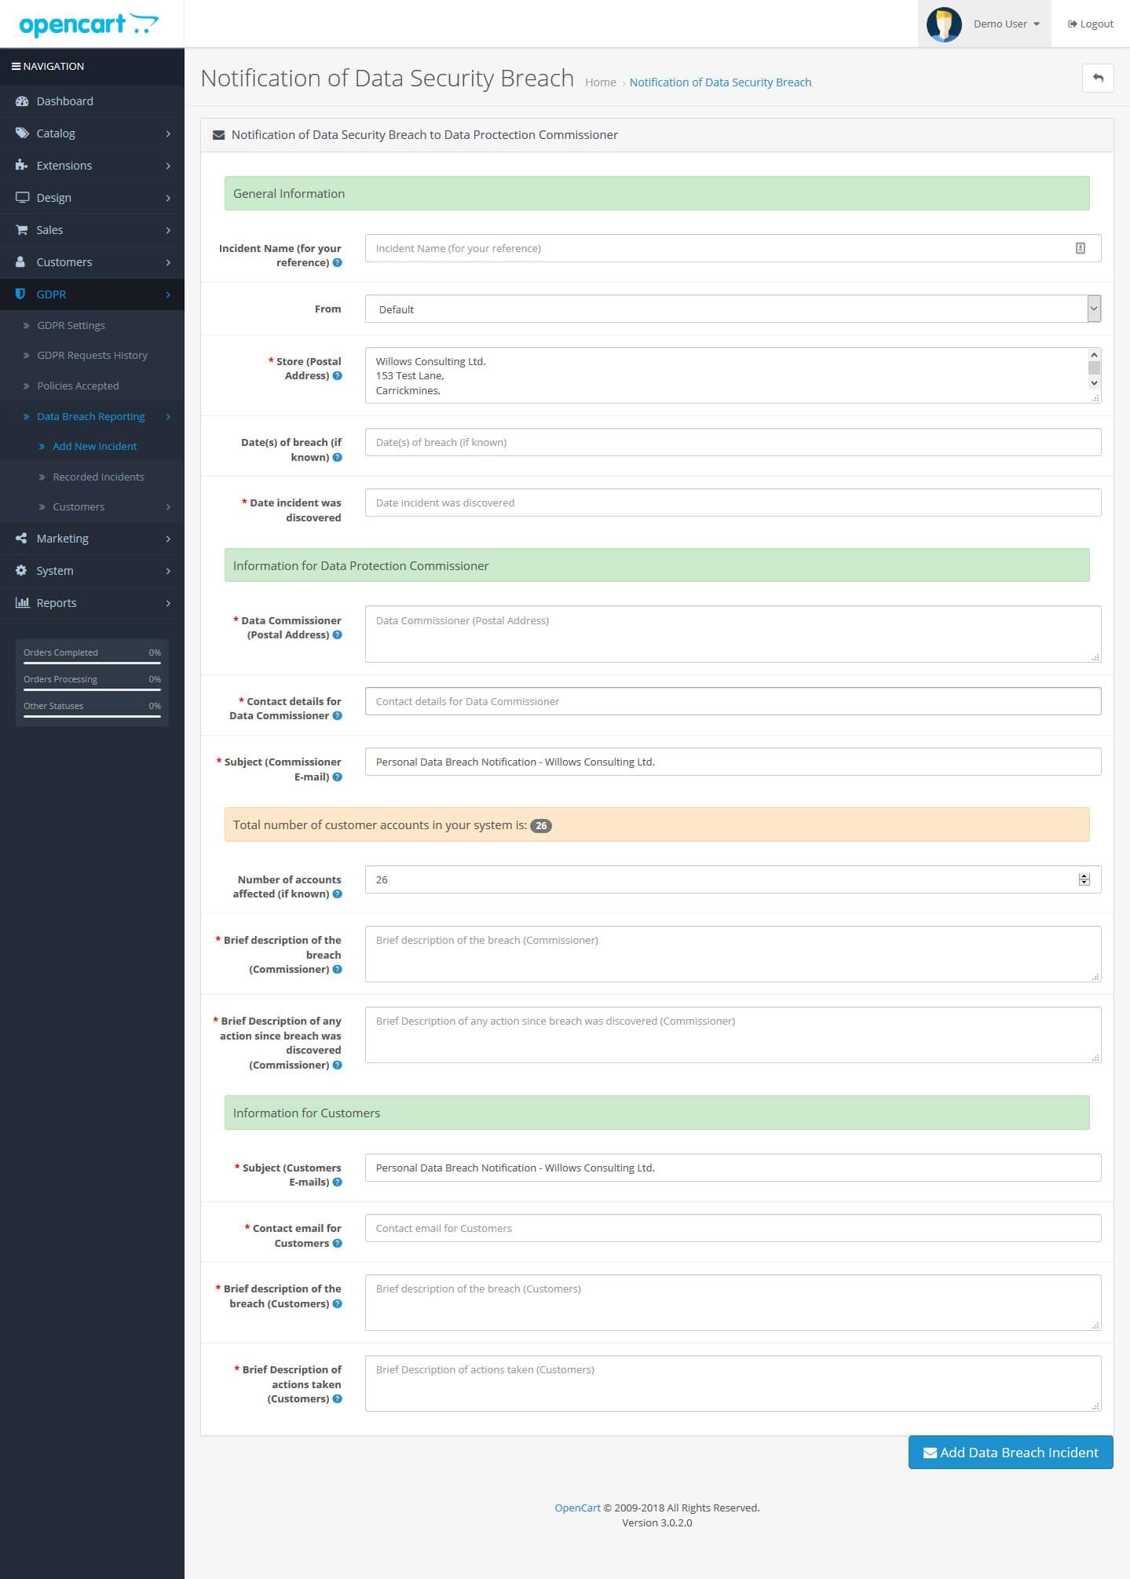
Task: Click the System gear icon
Action: pyautogui.click(x=22, y=571)
